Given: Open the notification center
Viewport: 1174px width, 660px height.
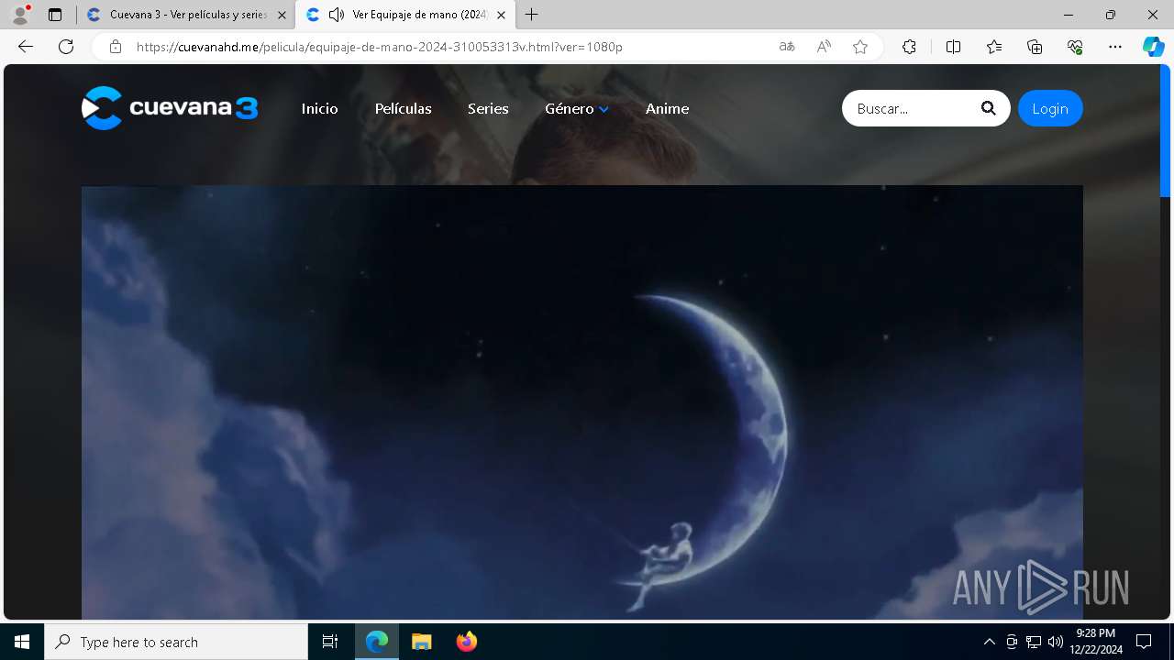Looking at the screenshot, I should [x=1144, y=642].
